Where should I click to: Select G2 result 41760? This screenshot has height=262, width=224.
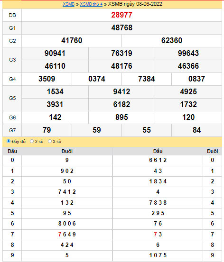(x=72, y=41)
